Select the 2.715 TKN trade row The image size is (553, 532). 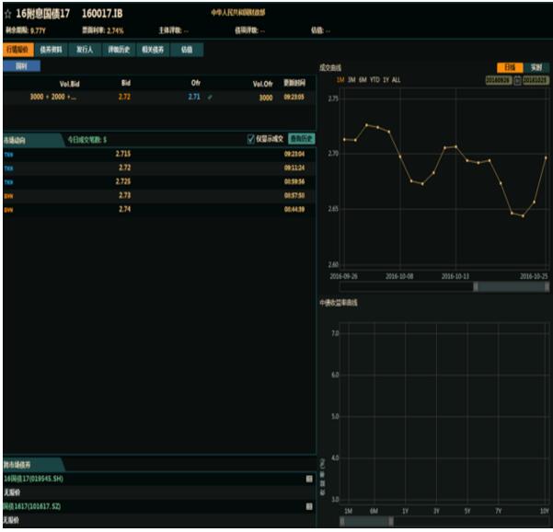157,154
